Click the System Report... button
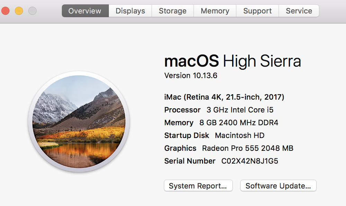This screenshot has width=346, height=206. [198, 186]
